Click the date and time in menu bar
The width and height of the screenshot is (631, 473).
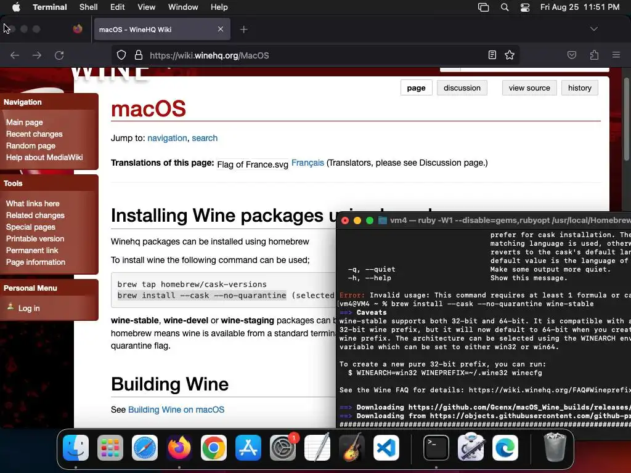click(579, 7)
